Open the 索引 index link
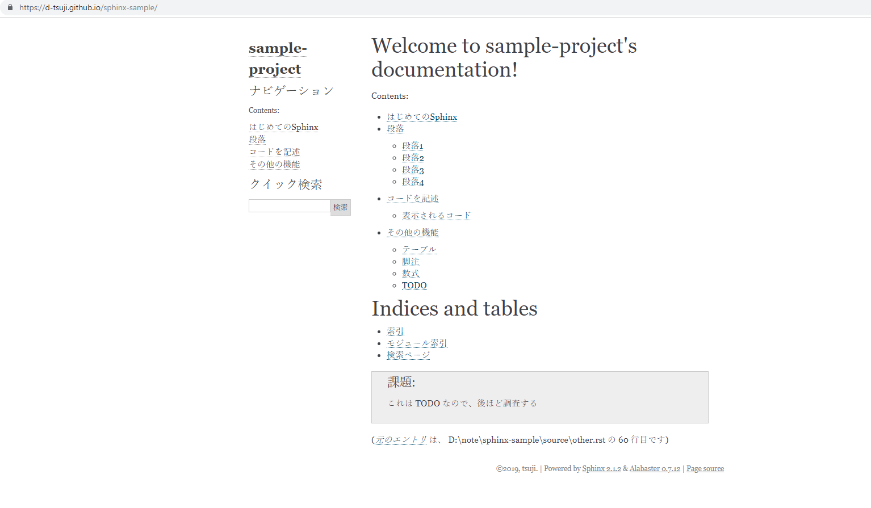The height and width of the screenshot is (508, 871). 395,331
